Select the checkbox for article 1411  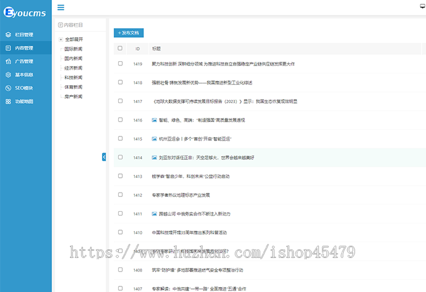[x=121, y=214]
